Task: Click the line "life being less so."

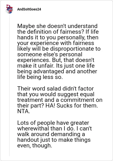Action: pyautogui.click(x=40, y=77)
